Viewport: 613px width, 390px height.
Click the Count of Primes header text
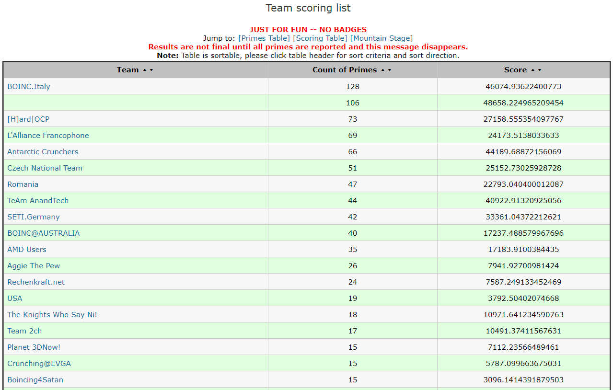[x=345, y=70]
